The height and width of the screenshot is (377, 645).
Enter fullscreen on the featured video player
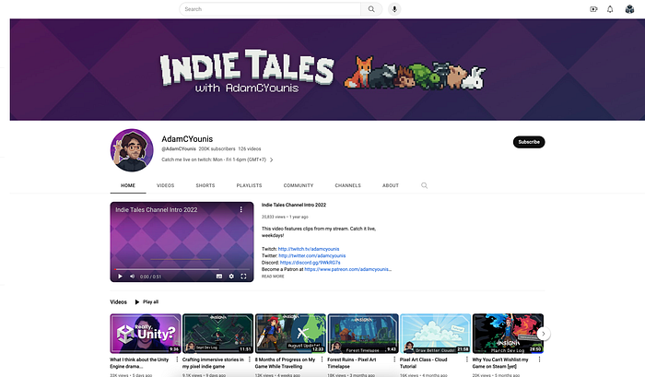click(243, 277)
